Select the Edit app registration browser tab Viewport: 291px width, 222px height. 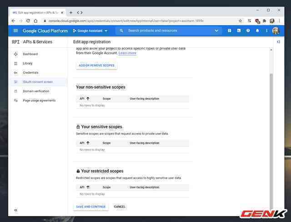[38, 13]
